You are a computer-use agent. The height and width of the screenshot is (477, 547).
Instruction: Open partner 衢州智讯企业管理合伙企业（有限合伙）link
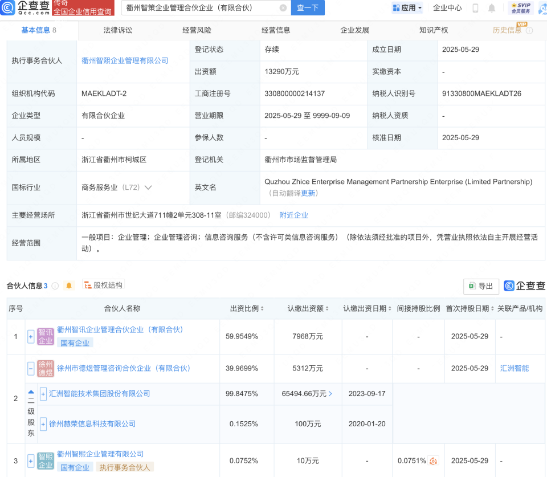click(x=120, y=330)
